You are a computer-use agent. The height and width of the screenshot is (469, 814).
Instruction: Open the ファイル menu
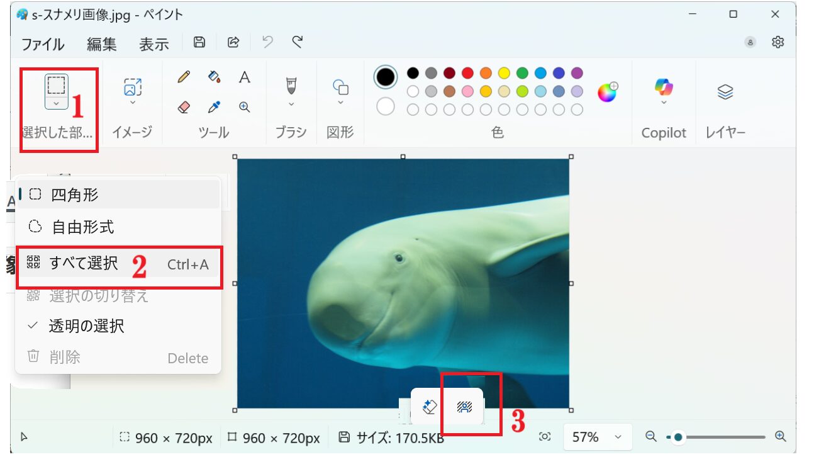(x=43, y=44)
